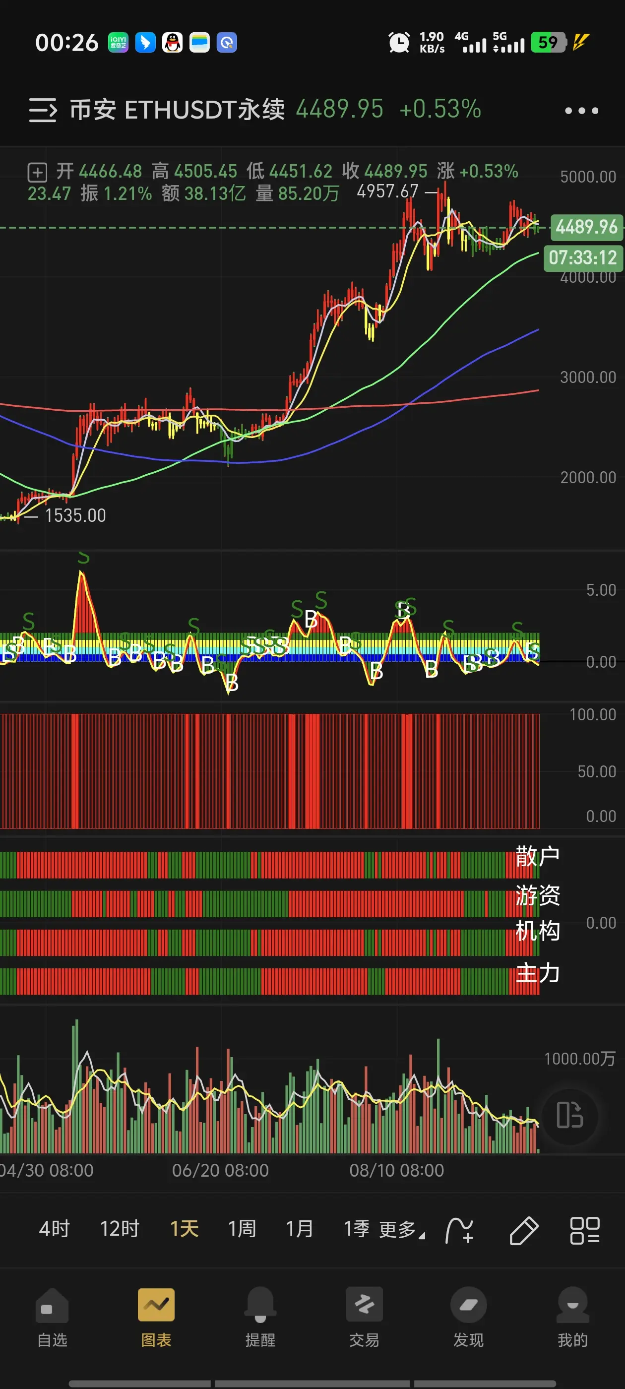625x1389 pixels.
Task: Go to the 提醒 alerts tab
Action: click(x=260, y=1317)
